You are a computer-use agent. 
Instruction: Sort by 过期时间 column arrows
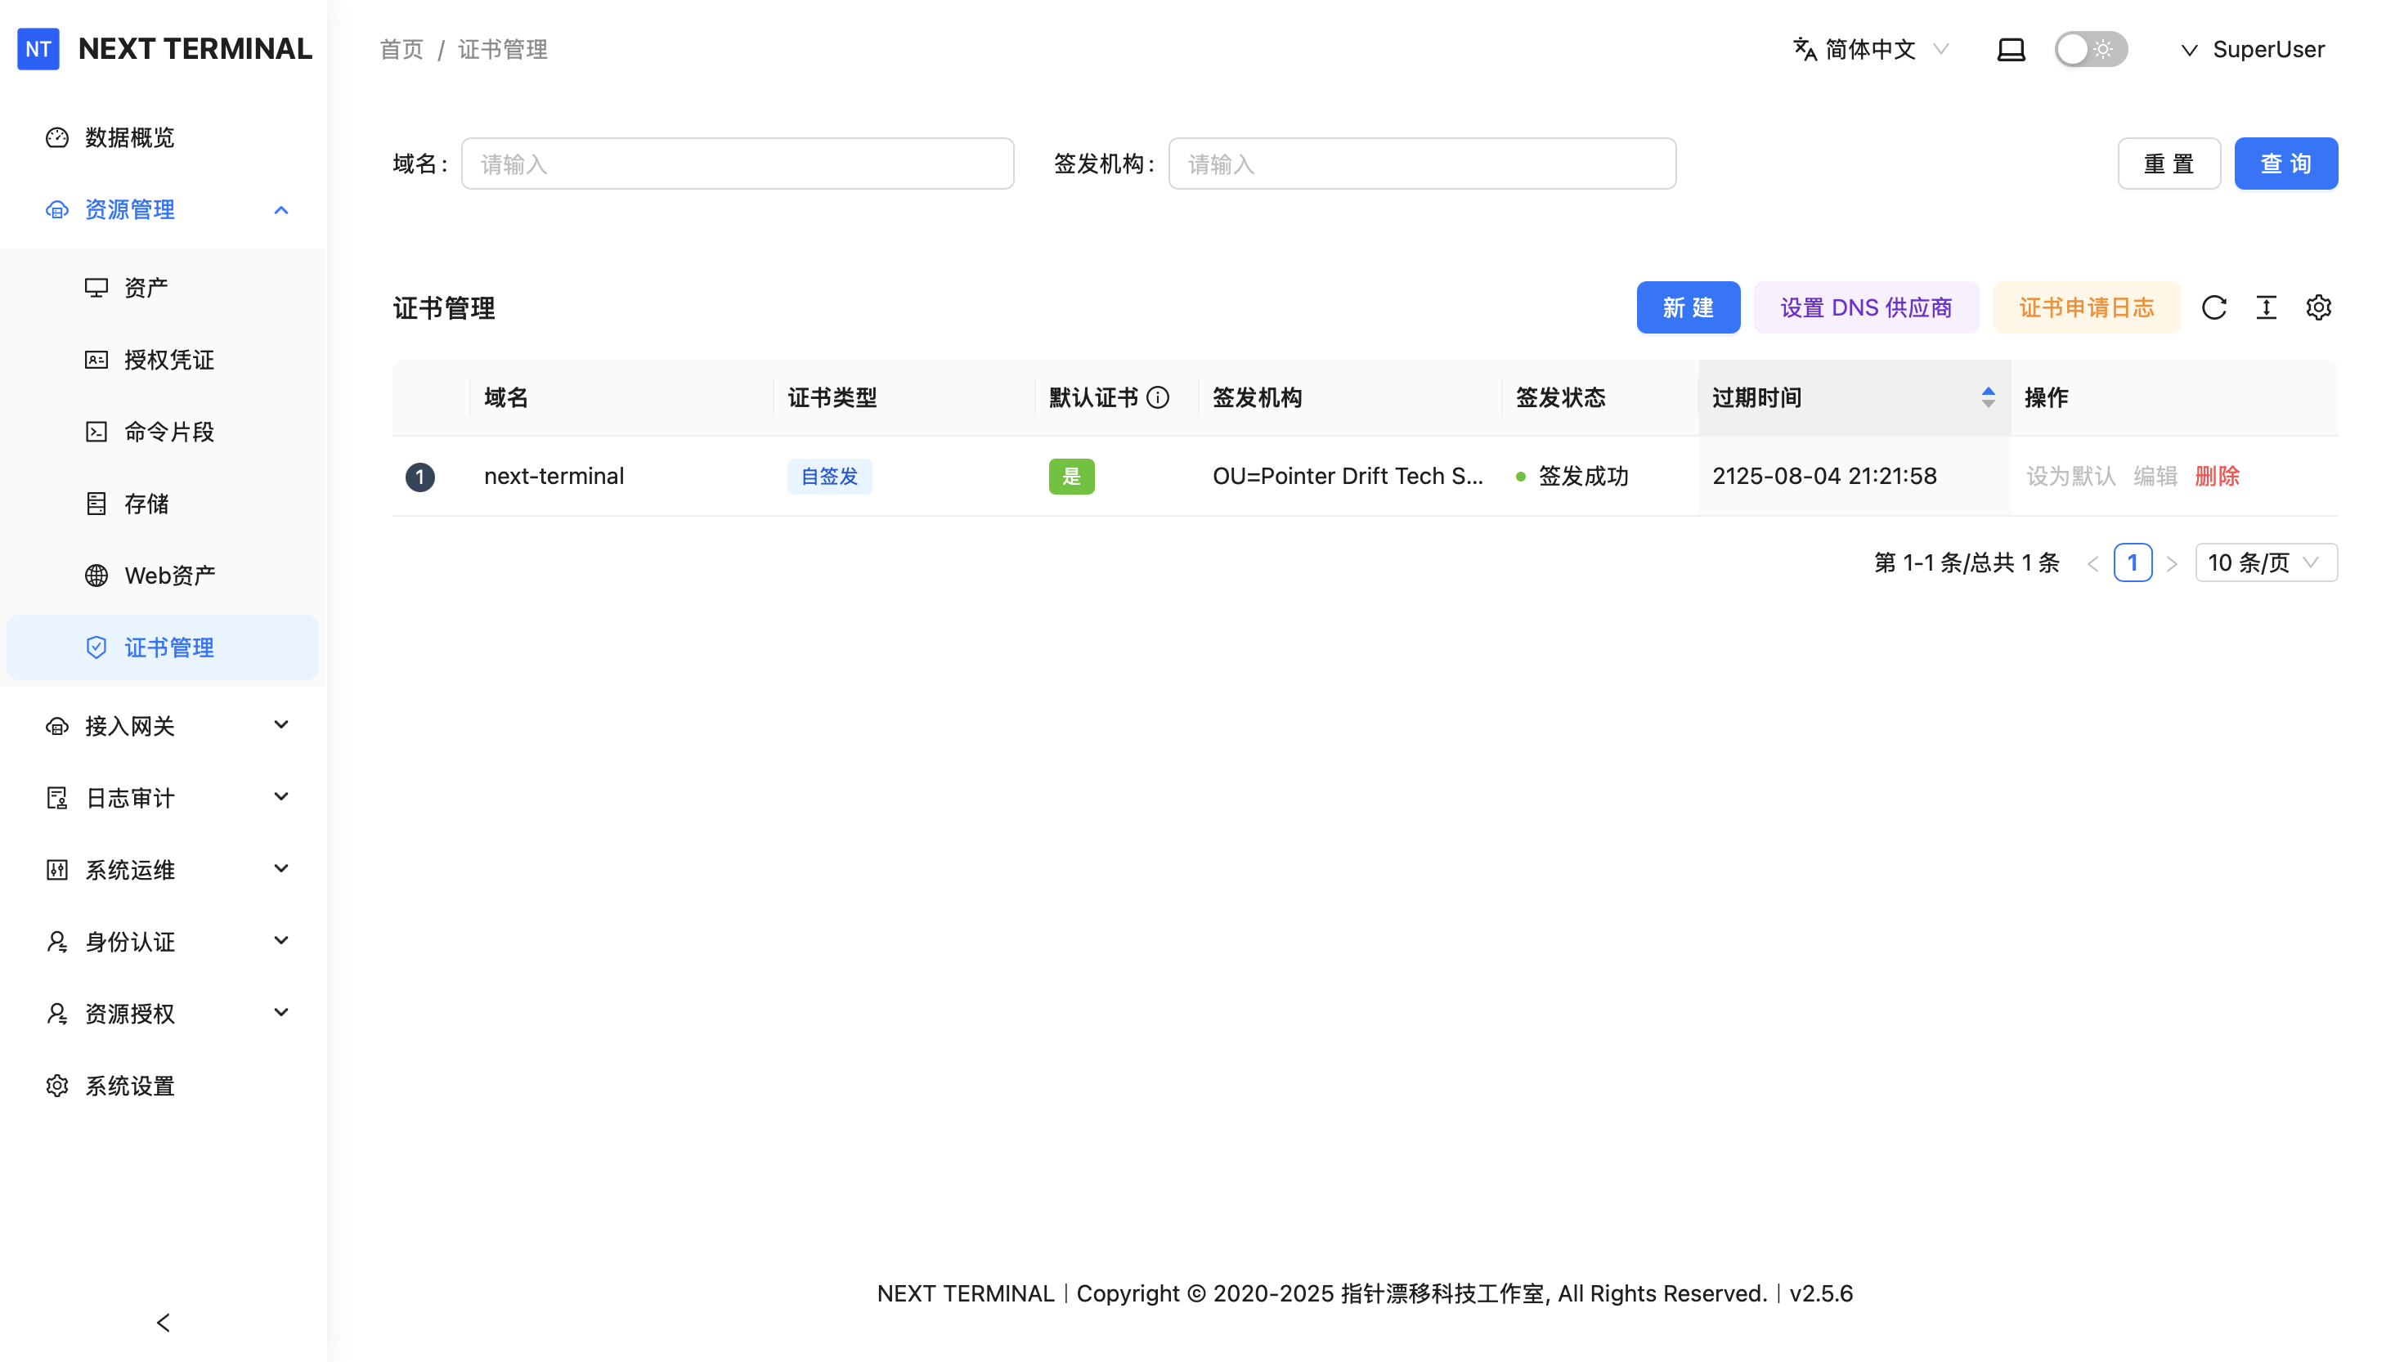point(1988,397)
